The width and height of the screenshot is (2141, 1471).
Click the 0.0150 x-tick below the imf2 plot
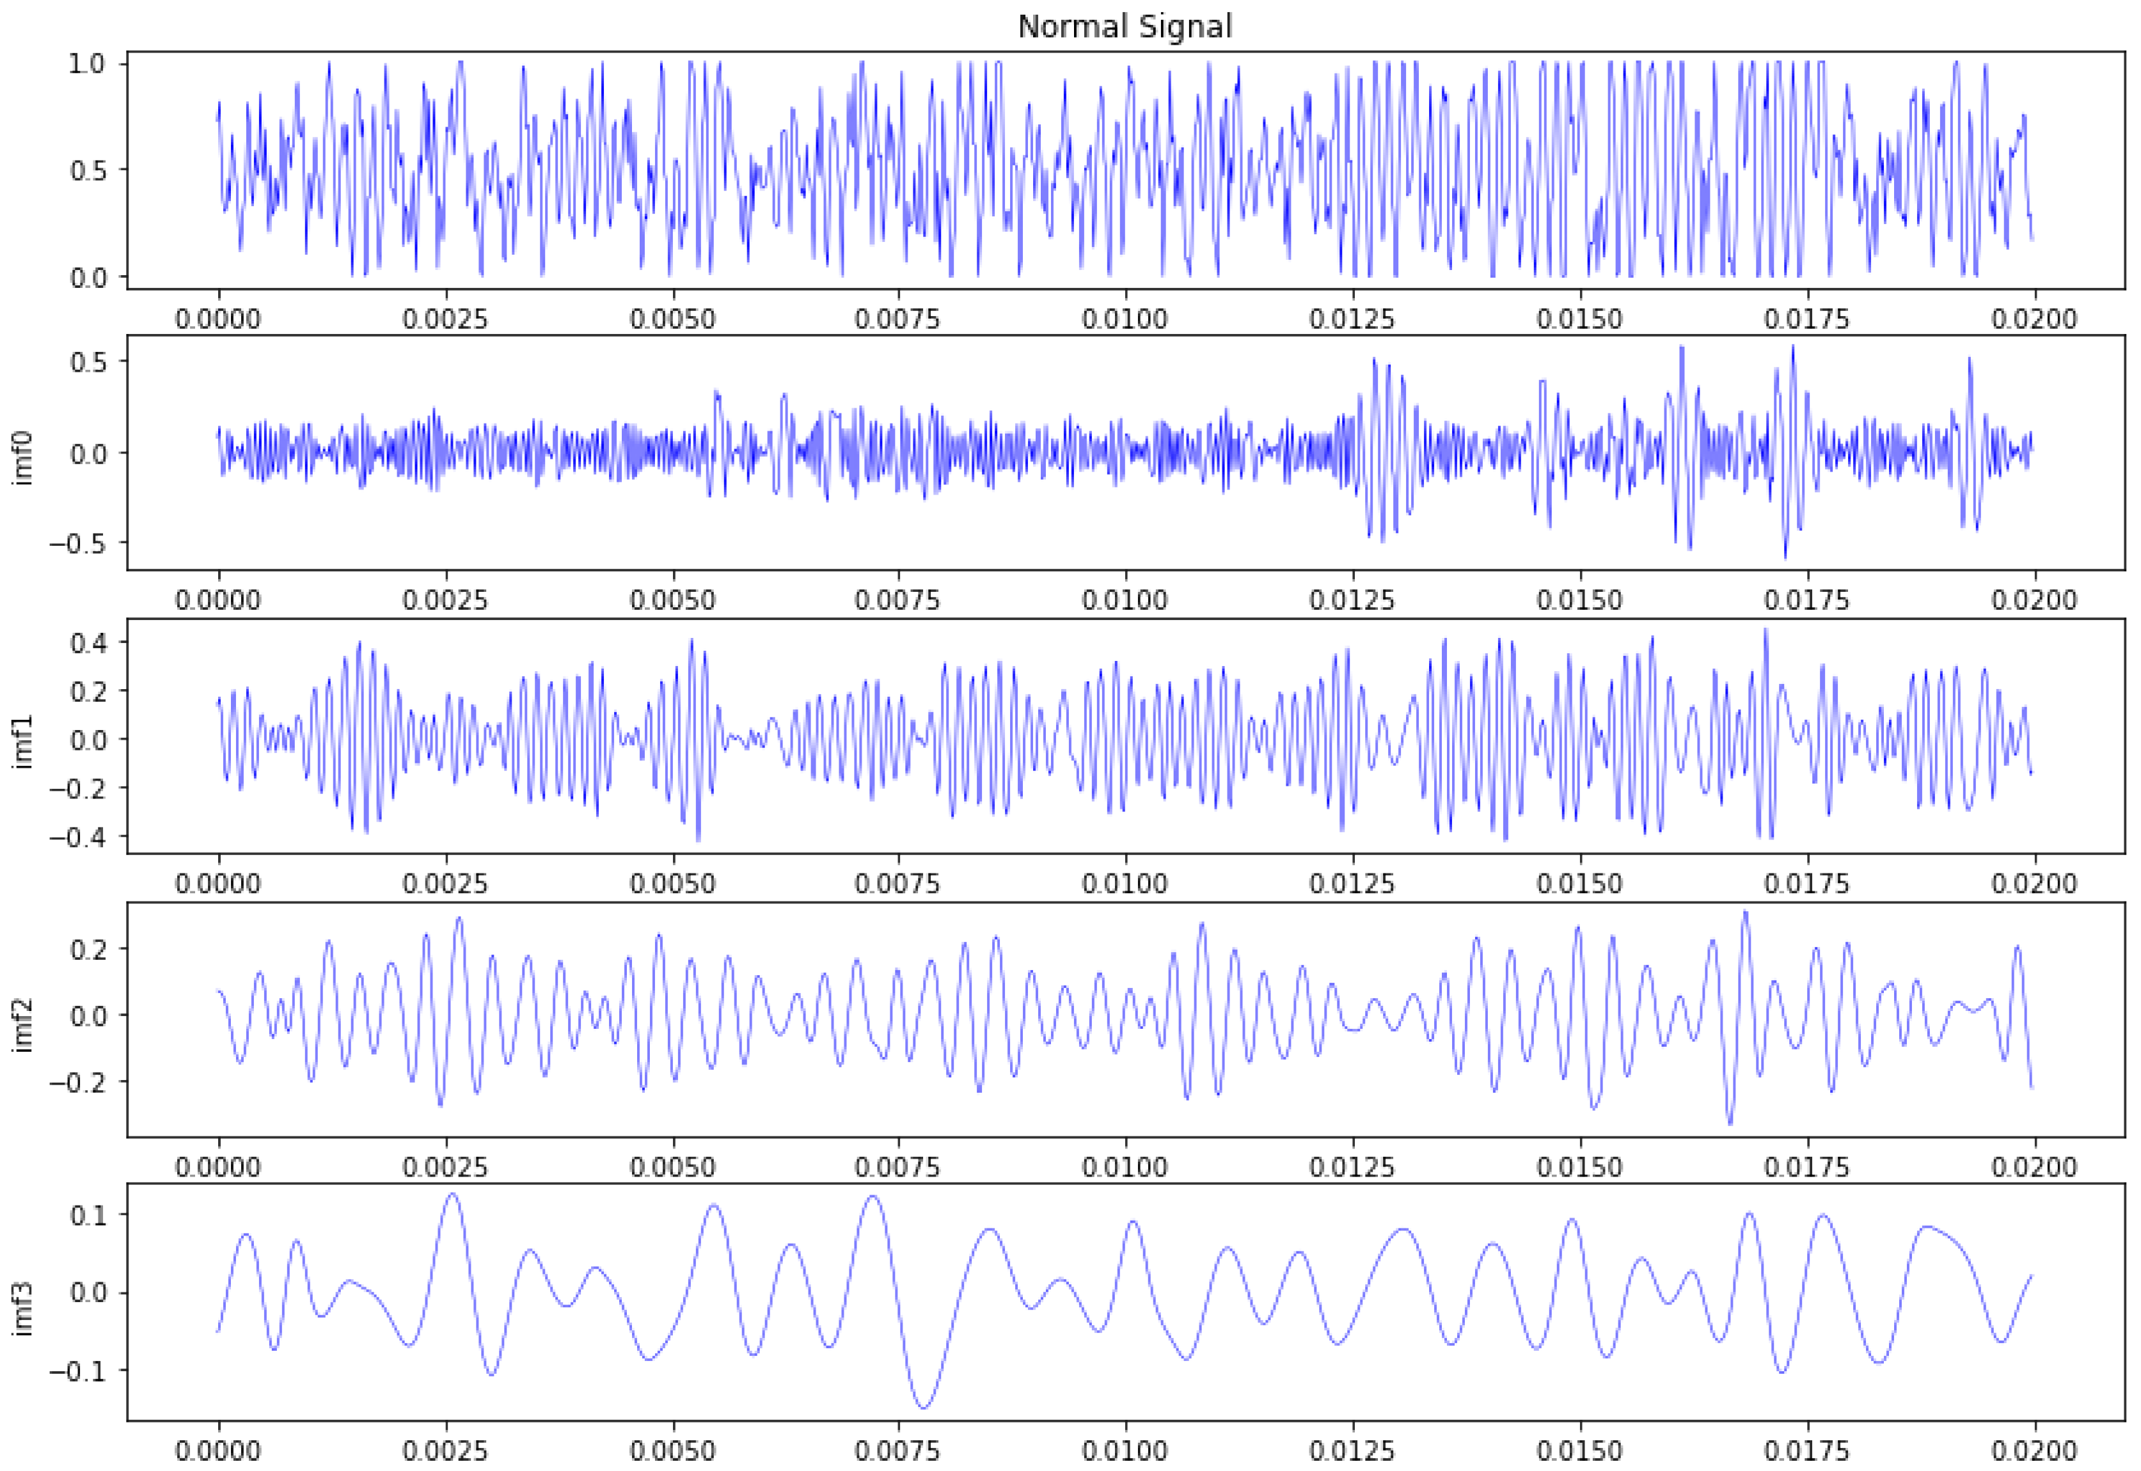1579,1167
